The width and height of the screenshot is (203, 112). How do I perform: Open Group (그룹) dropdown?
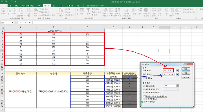[166, 12]
